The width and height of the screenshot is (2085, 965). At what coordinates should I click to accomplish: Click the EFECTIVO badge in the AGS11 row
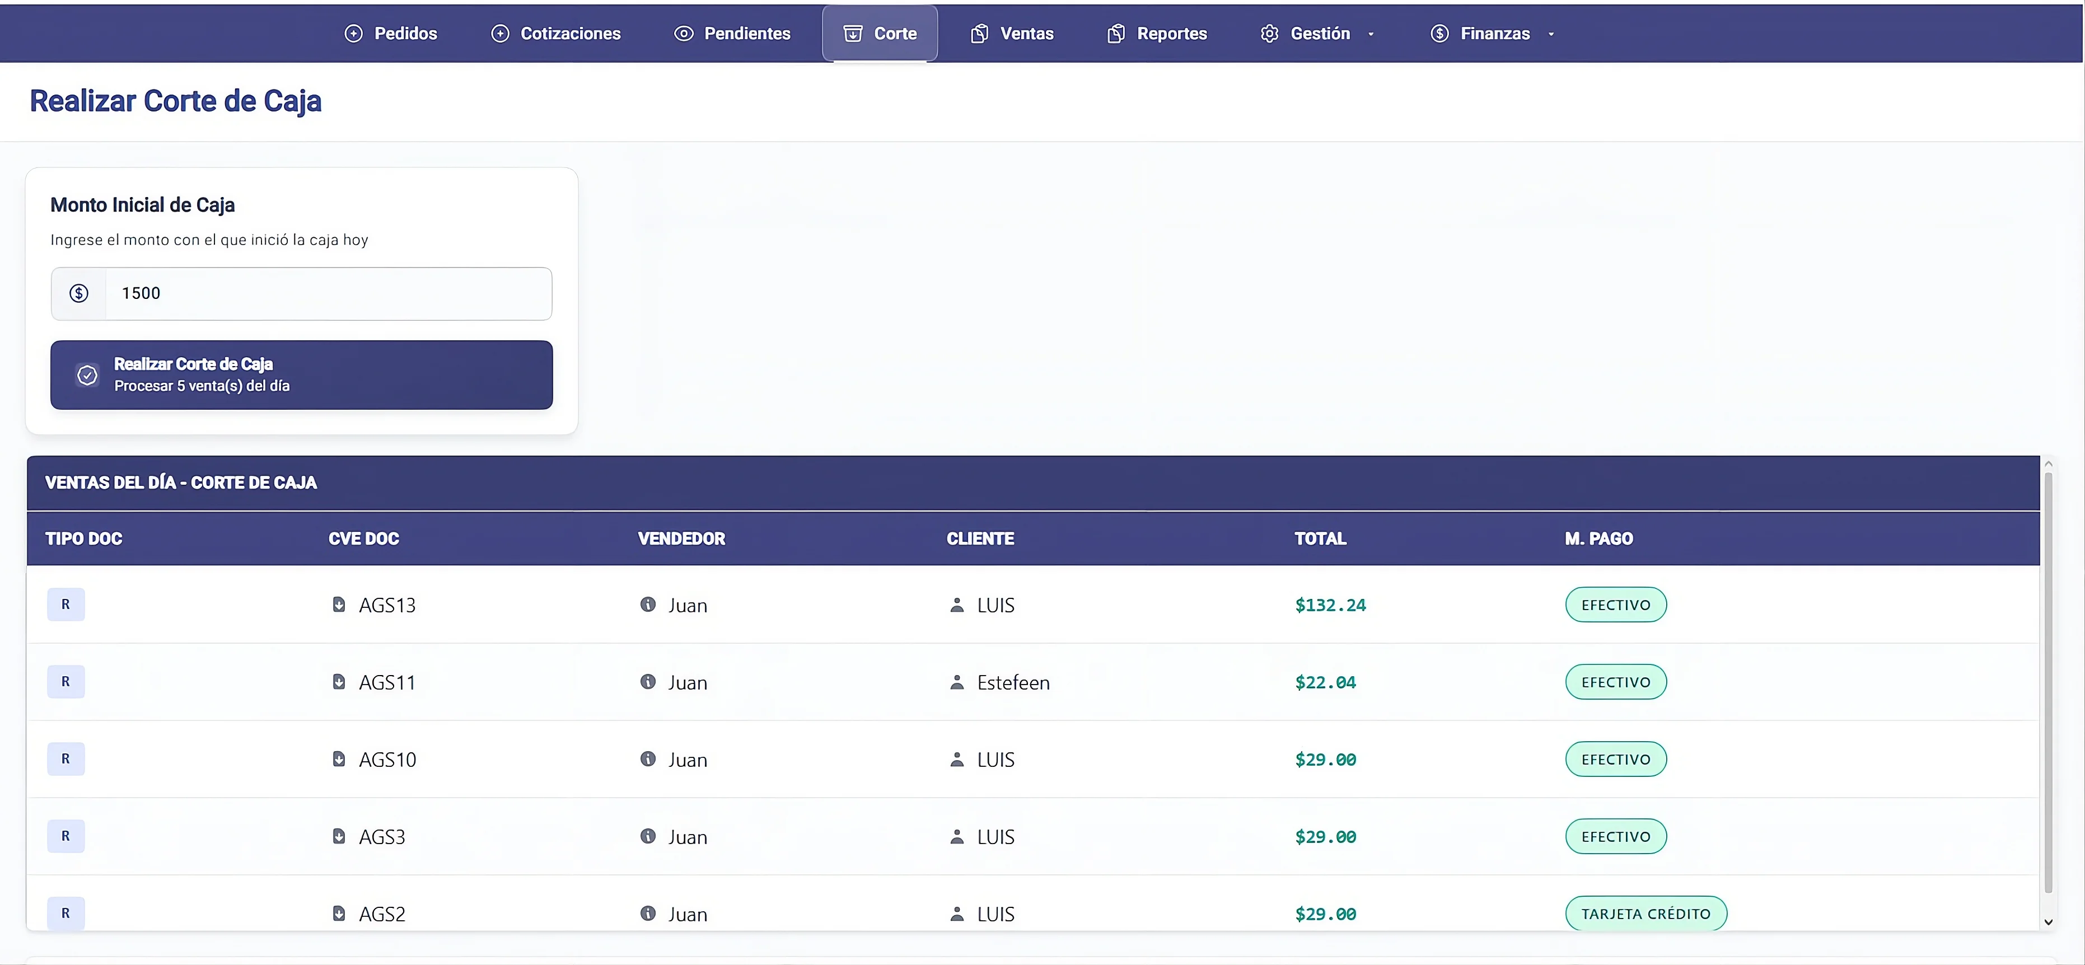pos(1616,682)
